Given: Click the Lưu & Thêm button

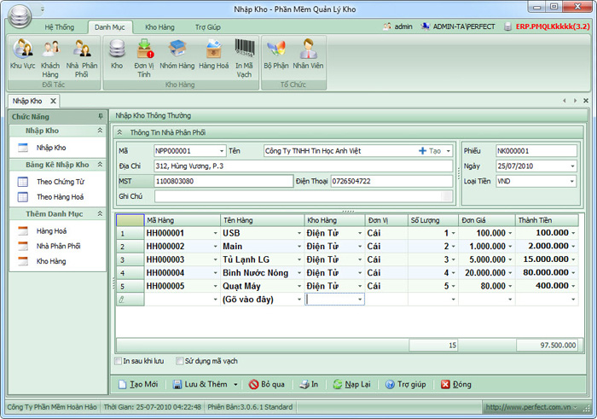Looking at the screenshot, I should point(203,385).
